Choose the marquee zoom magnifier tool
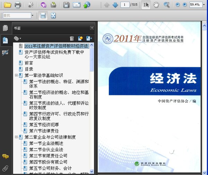This screenshot has width=208, height=175. click(x=166, y=5)
